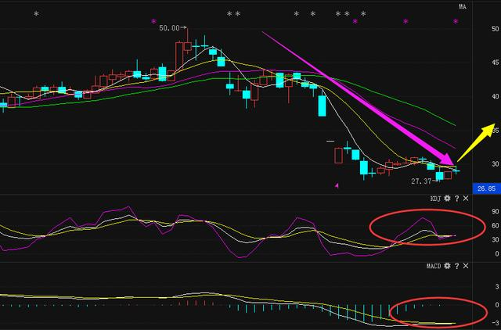The height and width of the screenshot is (330, 501).
Task: Select the KDJ indicator name label
Action: tap(435, 199)
